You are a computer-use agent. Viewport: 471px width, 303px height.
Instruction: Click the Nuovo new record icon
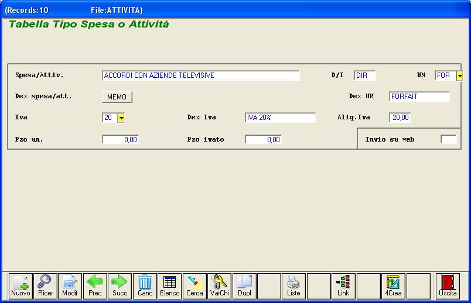pos(21,286)
